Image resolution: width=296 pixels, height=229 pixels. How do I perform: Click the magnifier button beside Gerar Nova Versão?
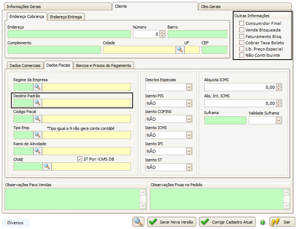(x=138, y=222)
